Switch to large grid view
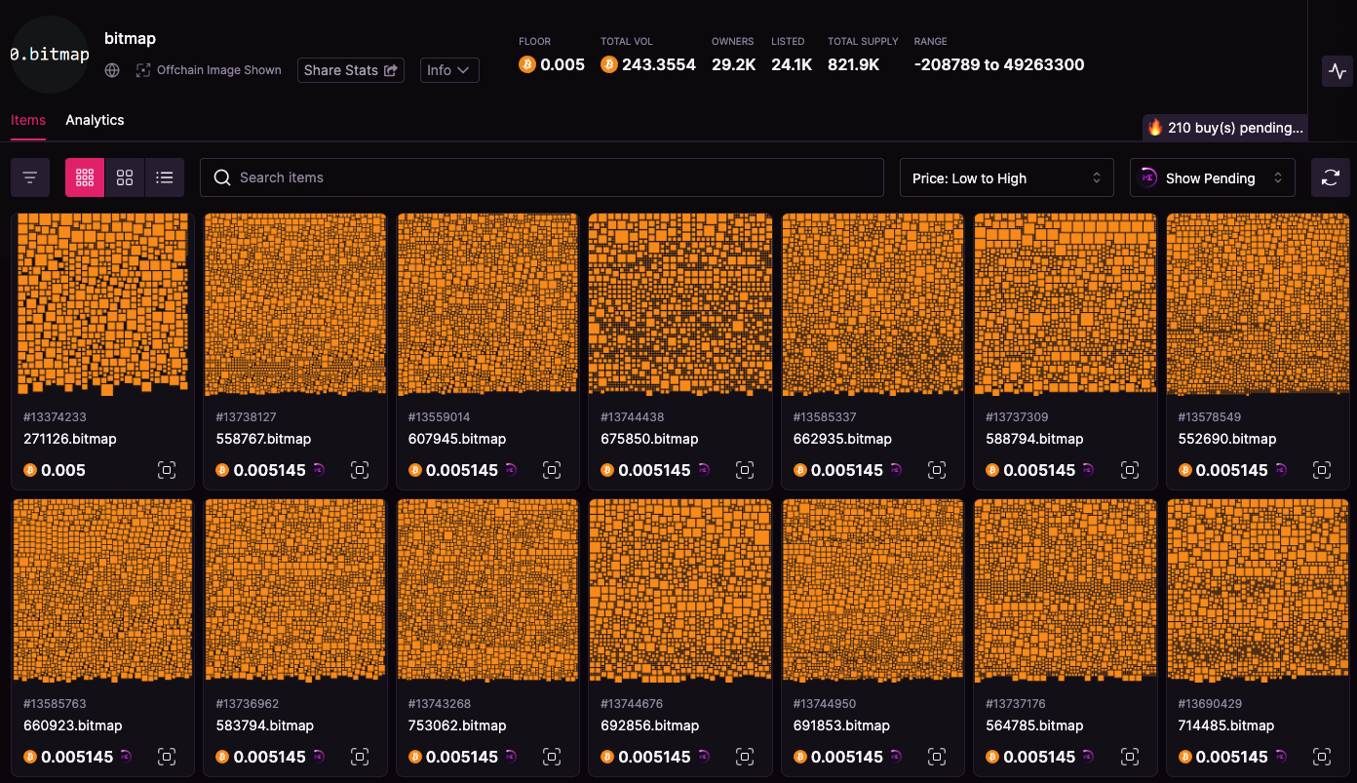The width and height of the screenshot is (1357, 783). 125,177
